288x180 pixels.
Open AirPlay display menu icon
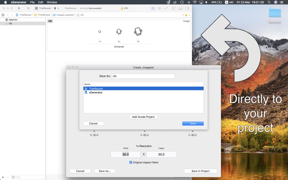click(x=201, y=2)
